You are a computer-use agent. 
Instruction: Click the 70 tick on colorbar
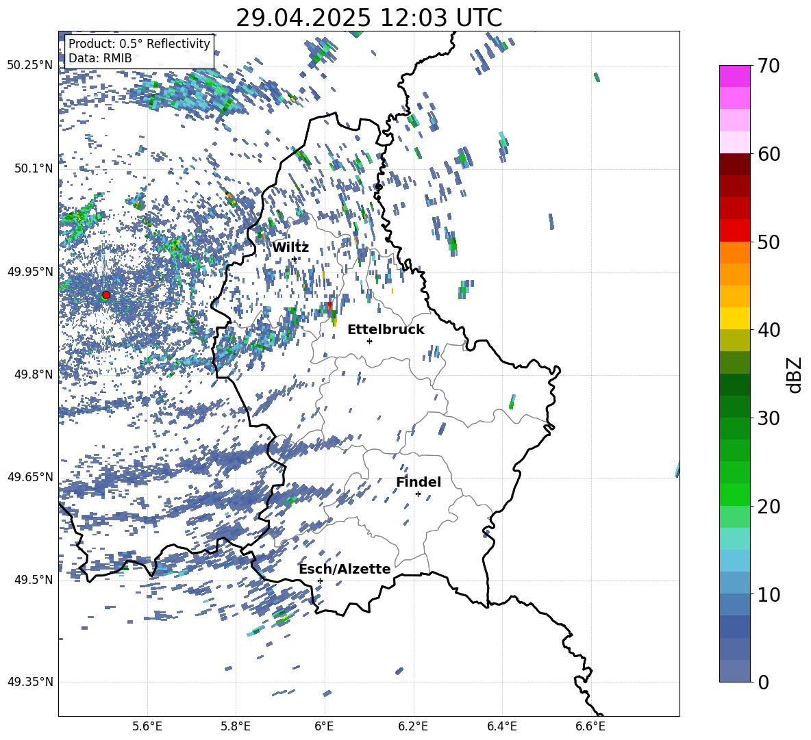(769, 66)
